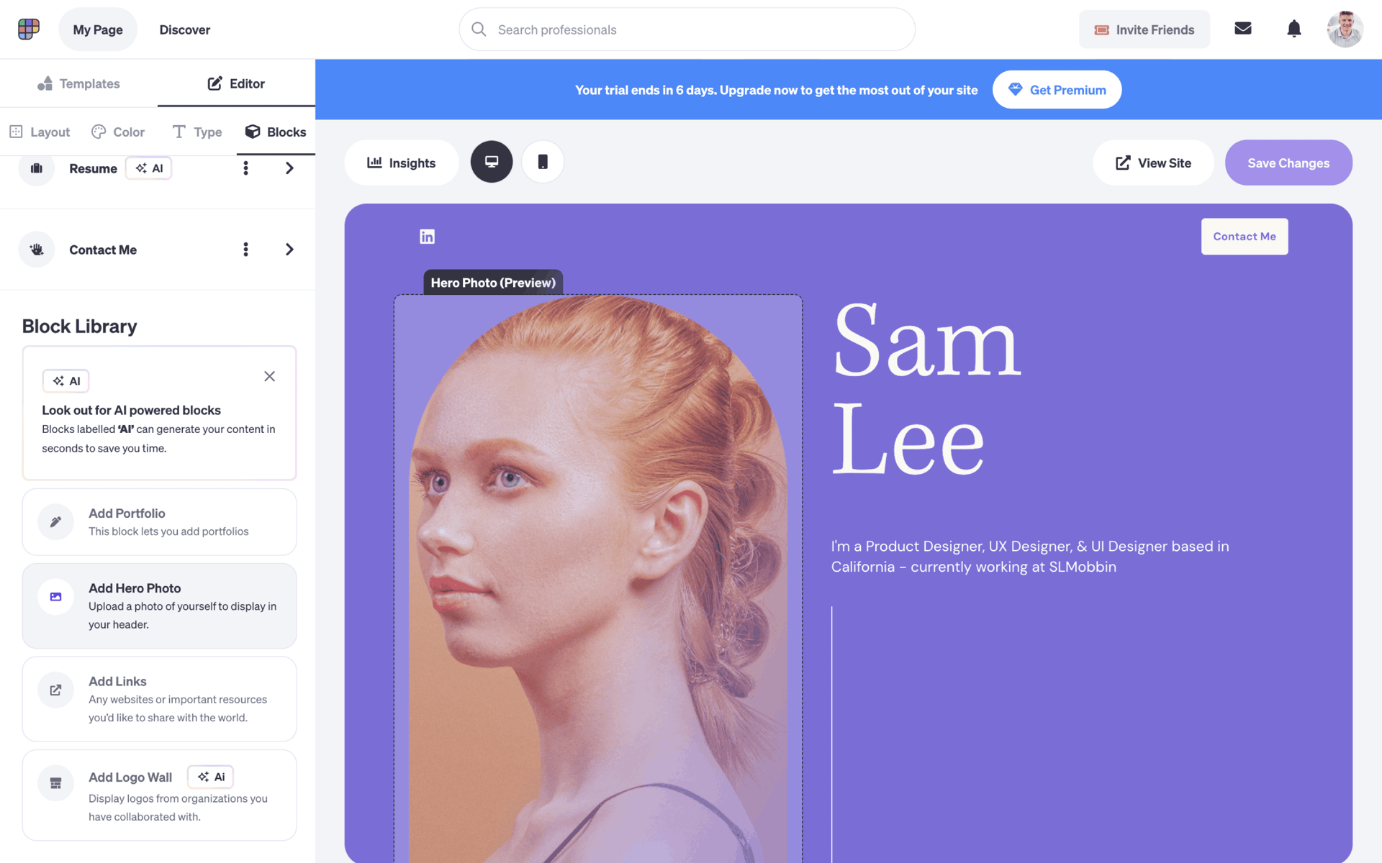Click the Contact Me hand wave icon
Screen dimensions: 1382x863
pos(37,250)
